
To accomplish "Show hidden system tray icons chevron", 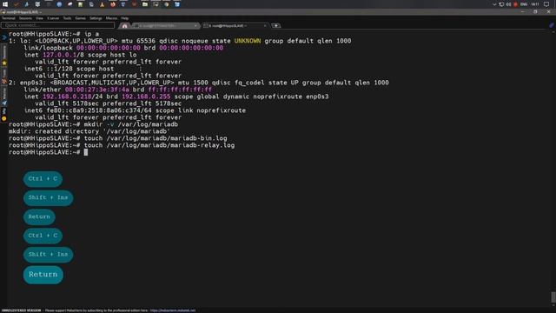I will (494, 4).
